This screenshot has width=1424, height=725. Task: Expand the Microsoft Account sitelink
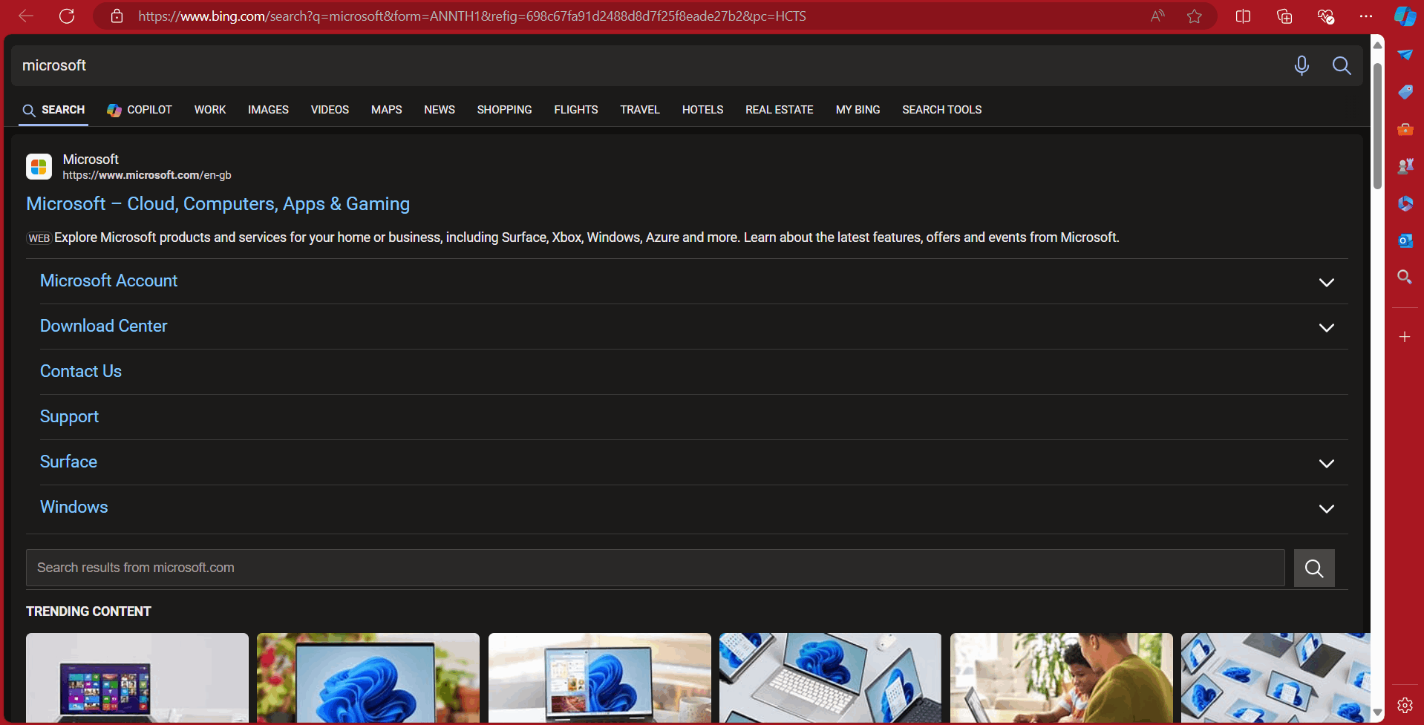pyautogui.click(x=1327, y=282)
